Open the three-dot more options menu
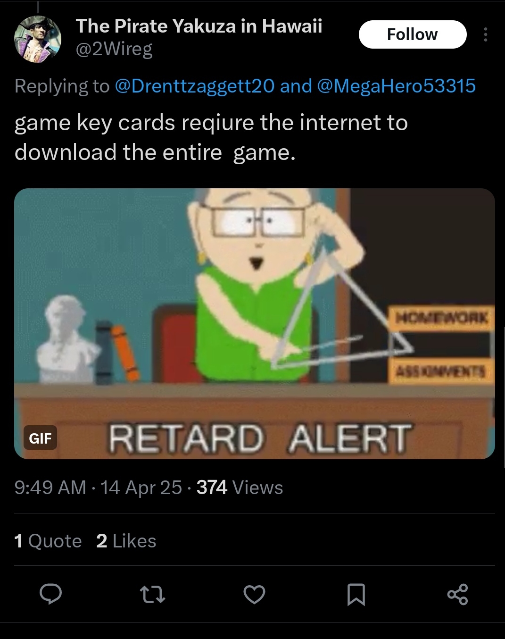The width and height of the screenshot is (505, 639). pyautogui.click(x=485, y=34)
